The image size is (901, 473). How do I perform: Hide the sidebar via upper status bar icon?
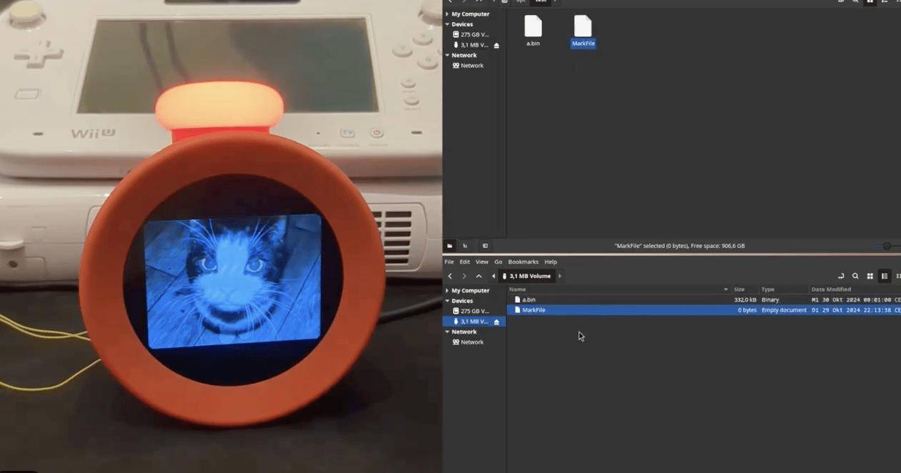485,246
